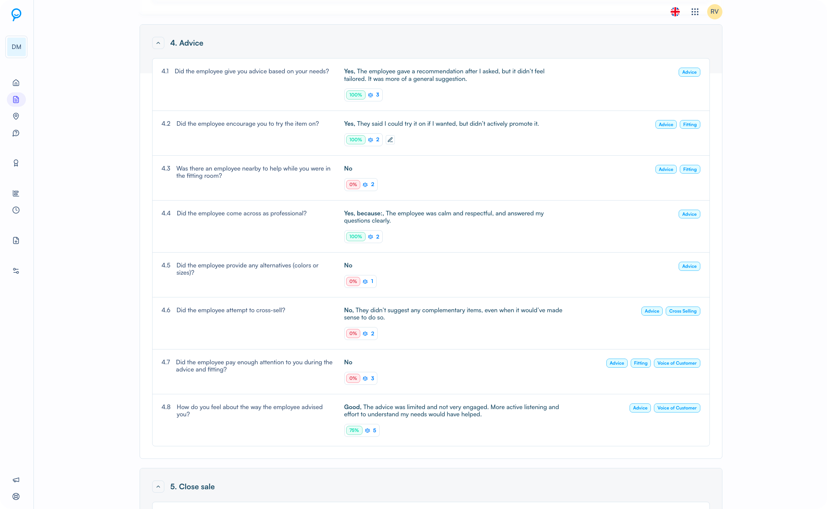Click question 4.2 answer starting 'Yes, They said'
The image size is (827, 509).
[x=441, y=124]
